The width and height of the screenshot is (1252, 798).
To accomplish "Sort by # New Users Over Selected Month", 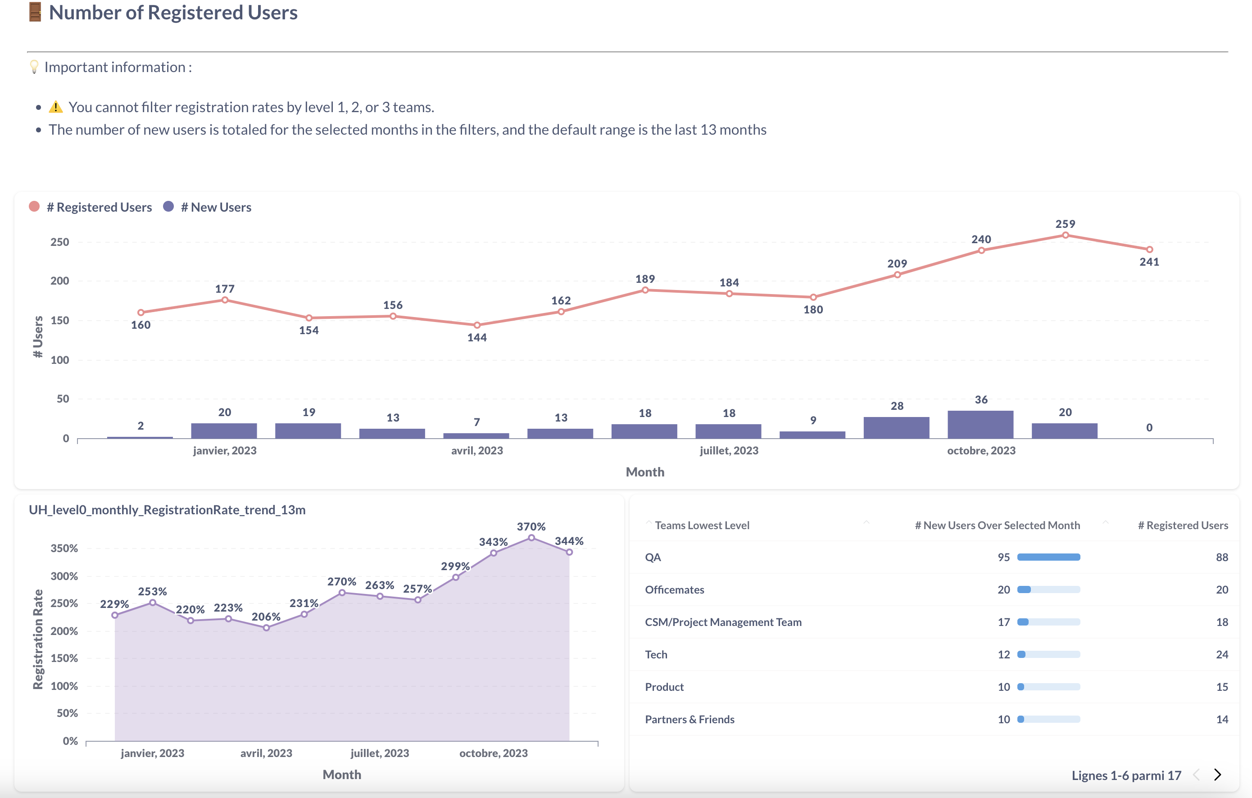I will tap(997, 525).
